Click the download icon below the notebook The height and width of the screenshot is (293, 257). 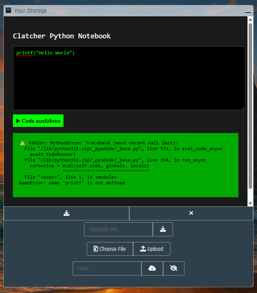67,213
